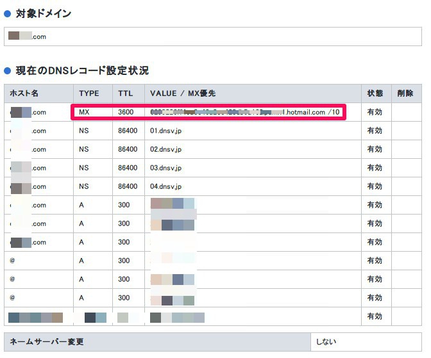The width and height of the screenshot is (431, 358).
Task: Click the TTL column header
Action: tap(126, 94)
